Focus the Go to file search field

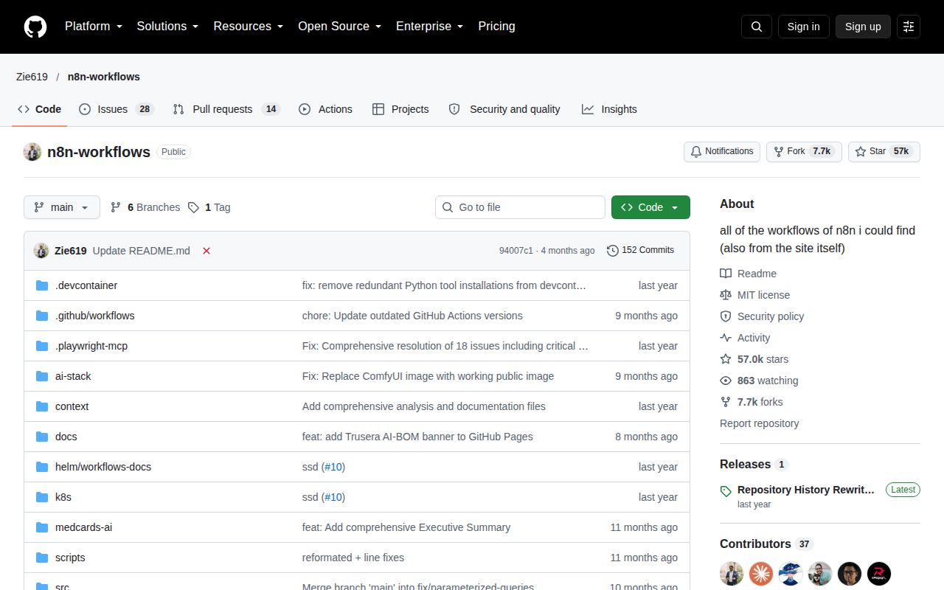click(520, 207)
